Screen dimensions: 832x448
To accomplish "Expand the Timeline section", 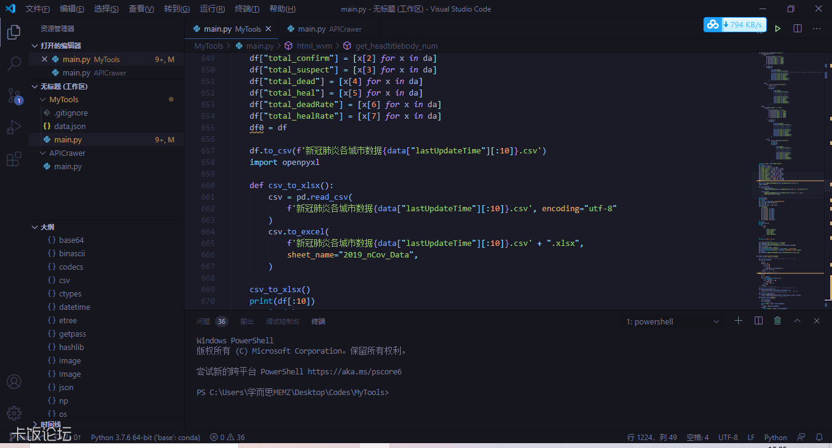I will (x=106, y=424).
